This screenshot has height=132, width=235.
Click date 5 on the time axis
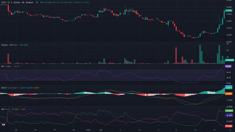(139, 130)
